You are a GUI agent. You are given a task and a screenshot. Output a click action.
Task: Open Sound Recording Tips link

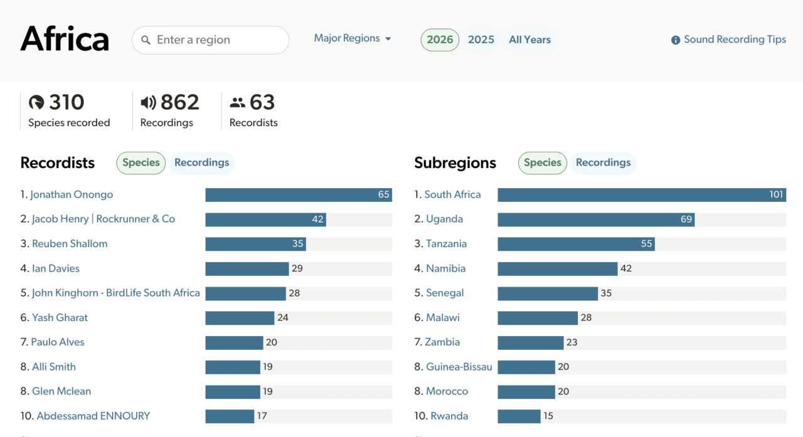click(735, 39)
